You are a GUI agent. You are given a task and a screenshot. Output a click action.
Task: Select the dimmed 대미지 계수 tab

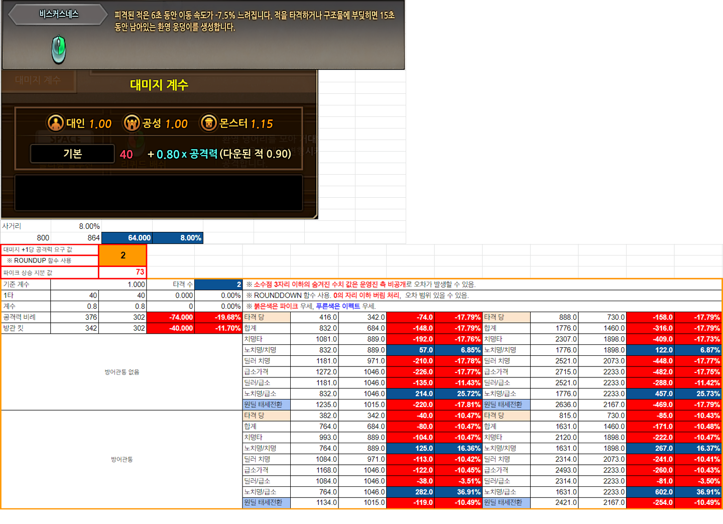[x=38, y=80]
